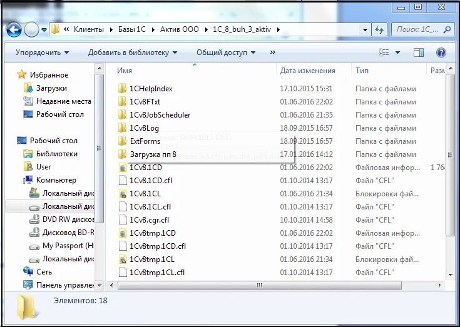Open the Упорядочить menu
The width and height of the screenshot is (460, 327).
pos(43,53)
